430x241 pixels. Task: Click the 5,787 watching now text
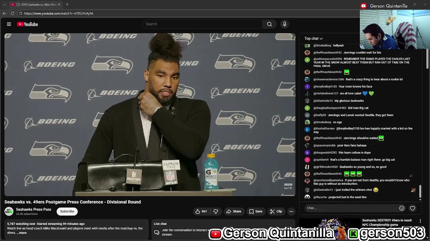tap(21, 224)
